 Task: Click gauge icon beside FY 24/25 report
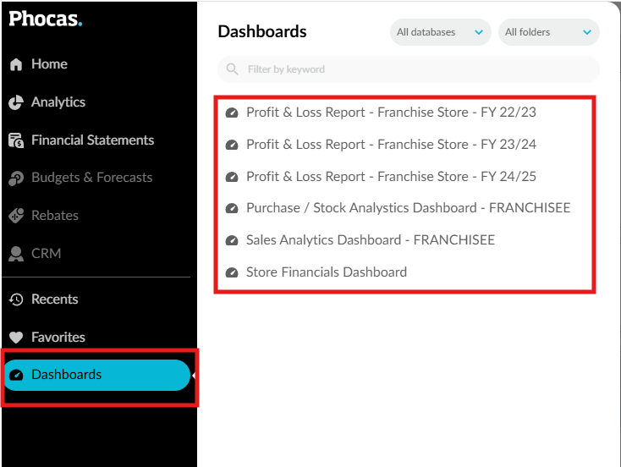(x=232, y=177)
